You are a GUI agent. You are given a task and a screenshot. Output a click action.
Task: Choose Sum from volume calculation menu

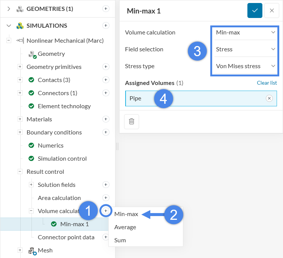(x=120, y=240)
